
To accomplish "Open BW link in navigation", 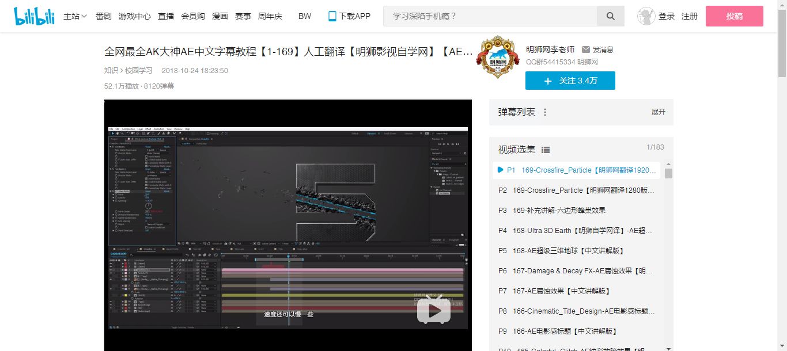I will point(305,16).
